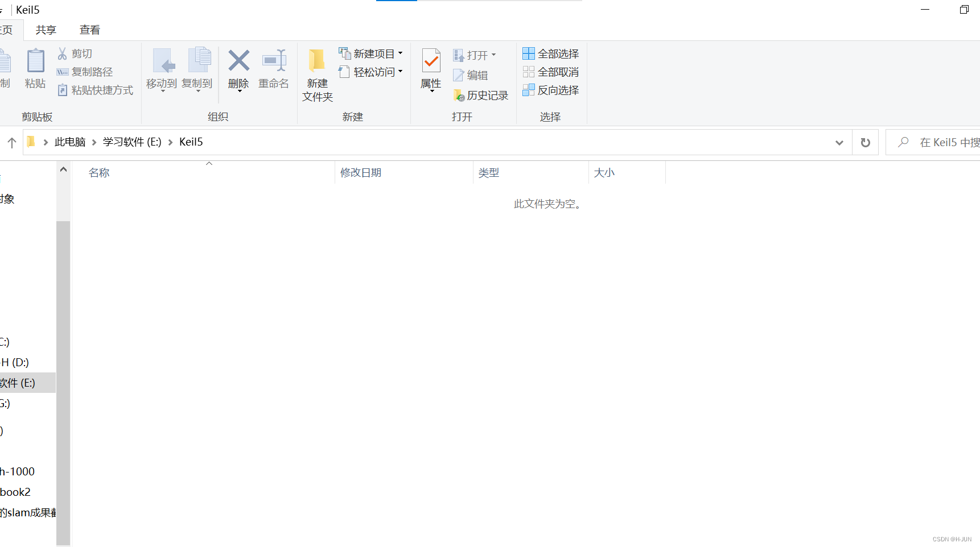
Task: Click the Keil5 breadcrumb segment
Action: [191, 142]
